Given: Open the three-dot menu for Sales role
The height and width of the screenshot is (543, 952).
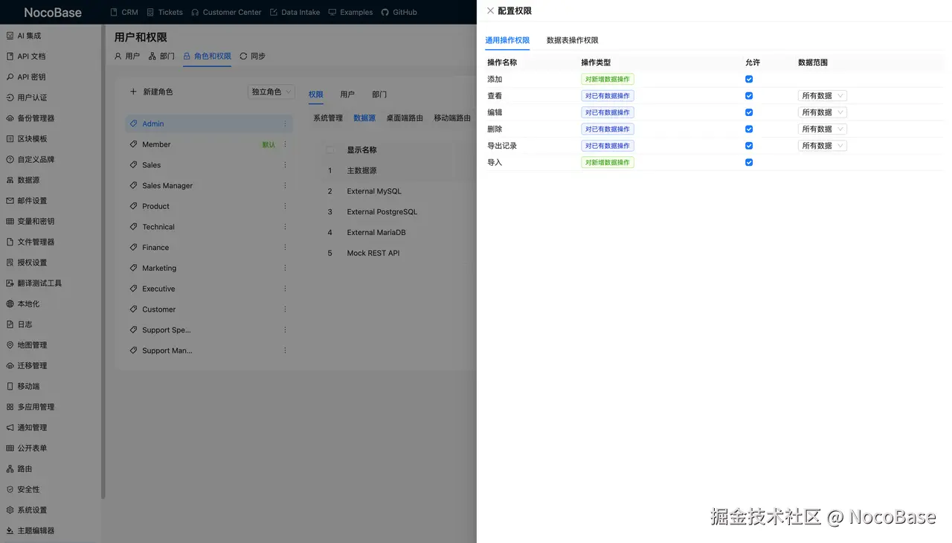Looking at the screenshot, I should pos(285,165).
